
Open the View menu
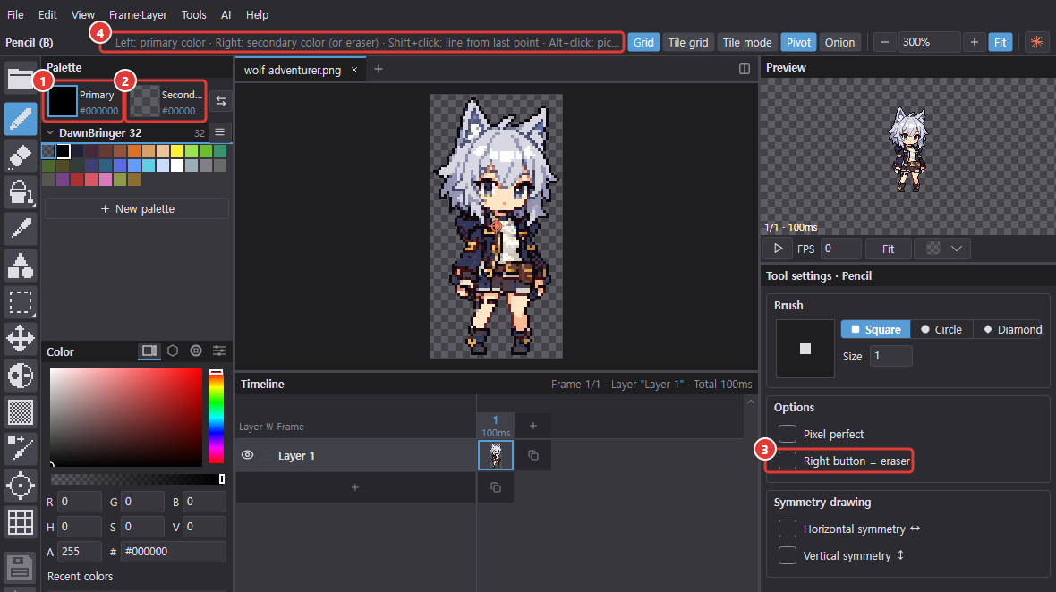pos(83,14)
